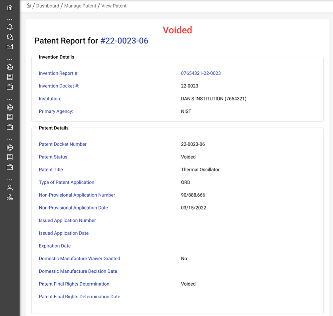This screenshot has height=316, width=333.
Task: Select the Home icon in the sidebar
Action: point(9,7)
